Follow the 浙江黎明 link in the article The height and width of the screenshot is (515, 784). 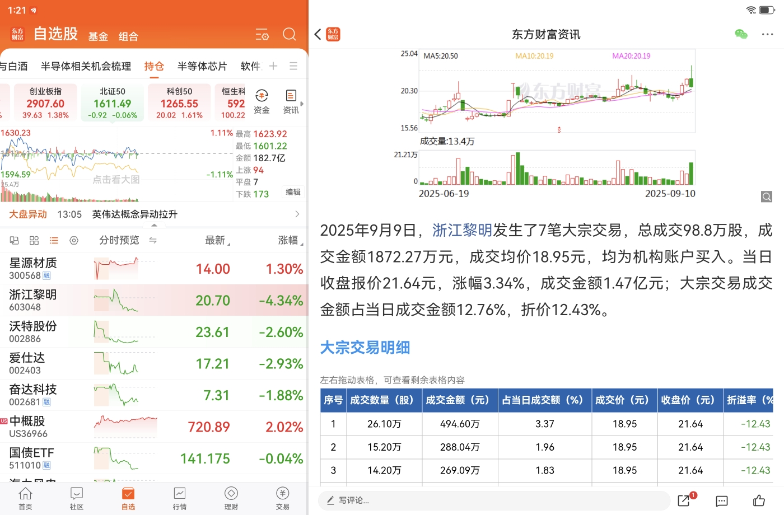tap(462, 230)
